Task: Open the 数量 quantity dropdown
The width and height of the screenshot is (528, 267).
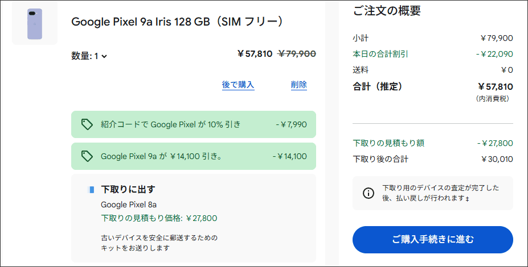Action: point(89,56)
